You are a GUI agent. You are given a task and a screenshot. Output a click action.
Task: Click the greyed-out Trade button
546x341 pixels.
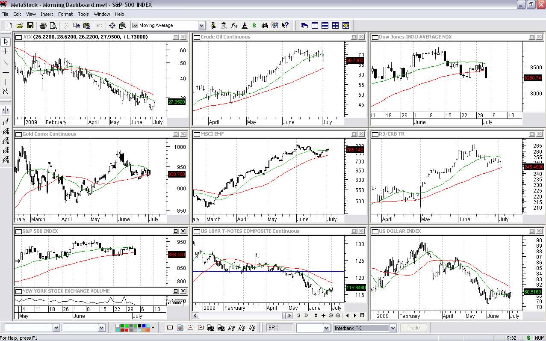(413, 328)
